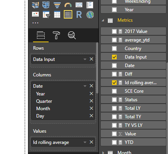Choose the Multi-row card visual
Viewport: 168px width, 154px height.
pyautogui.click(x=90, y=5)
